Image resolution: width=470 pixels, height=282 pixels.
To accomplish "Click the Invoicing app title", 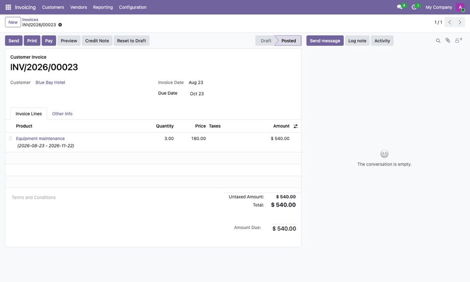I will [x=25, y=7].
